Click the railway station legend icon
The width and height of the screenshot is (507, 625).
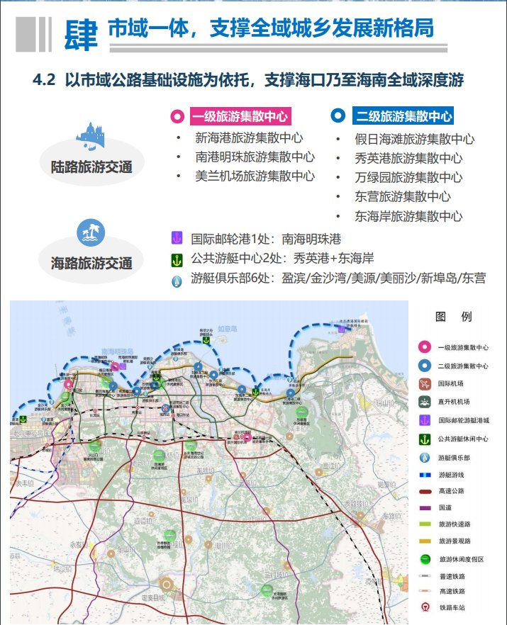click(x=425, y=608)
